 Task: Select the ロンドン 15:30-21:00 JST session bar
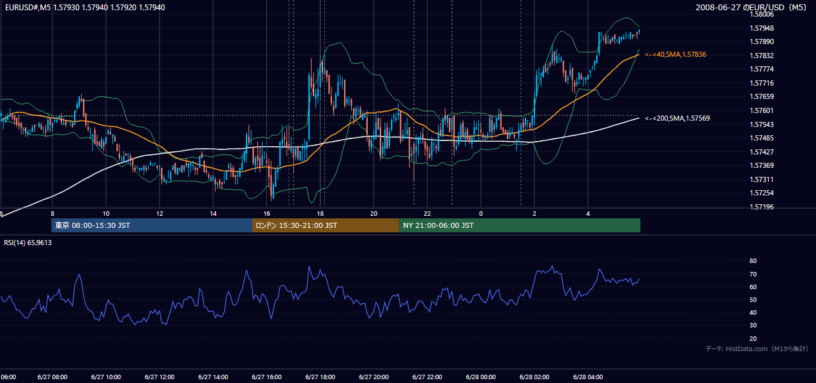pos(326,225)
